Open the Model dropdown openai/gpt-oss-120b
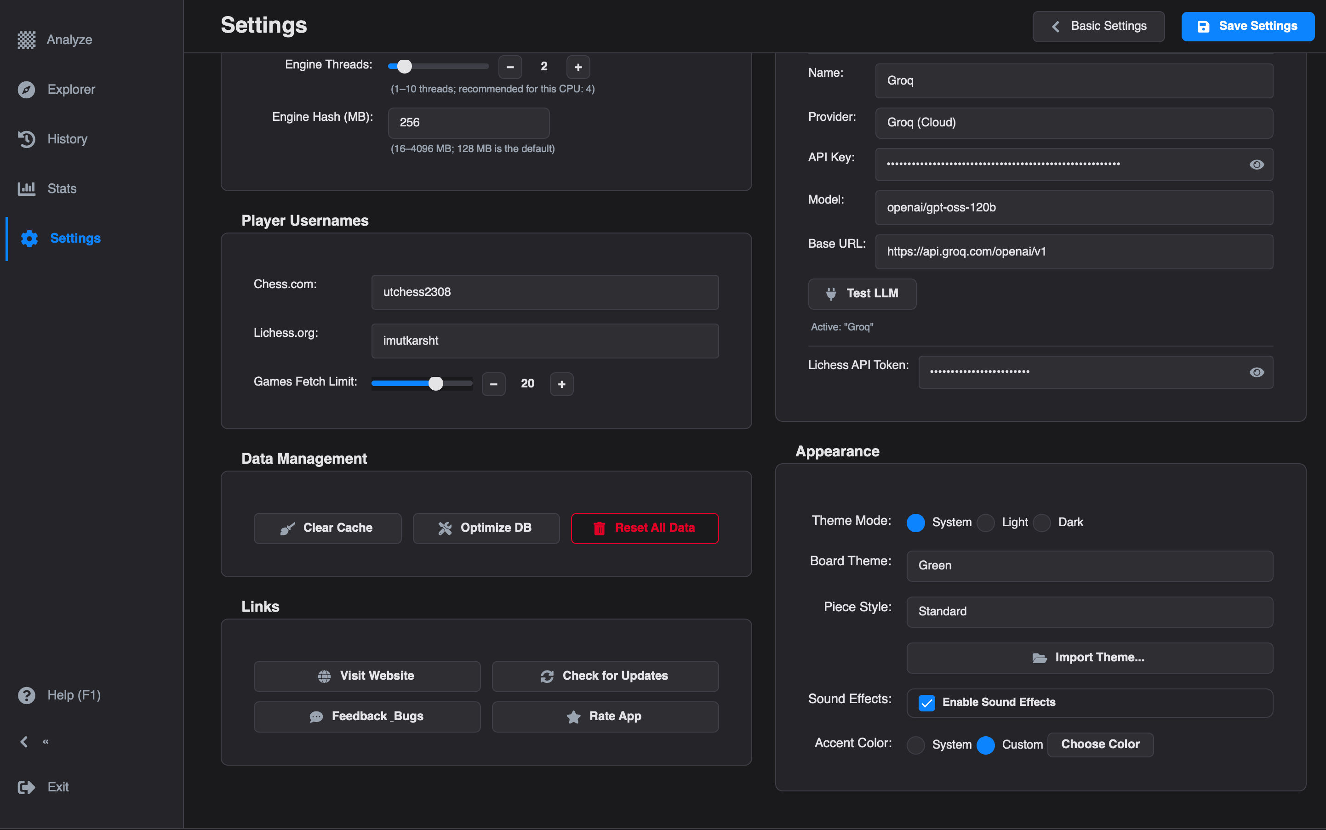This screenshot has height=830, width=1326. pos(1074,208)
